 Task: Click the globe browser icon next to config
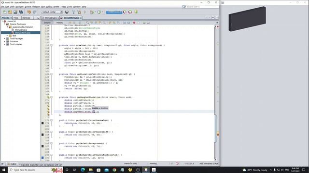tap(67, 12)
